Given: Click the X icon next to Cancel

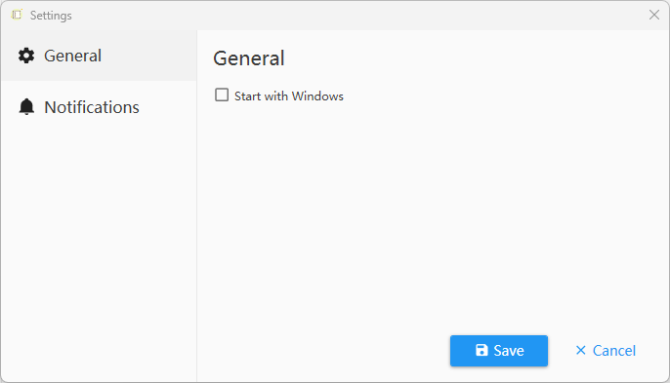Looking at the screenshot, I should tap(581, 350).
